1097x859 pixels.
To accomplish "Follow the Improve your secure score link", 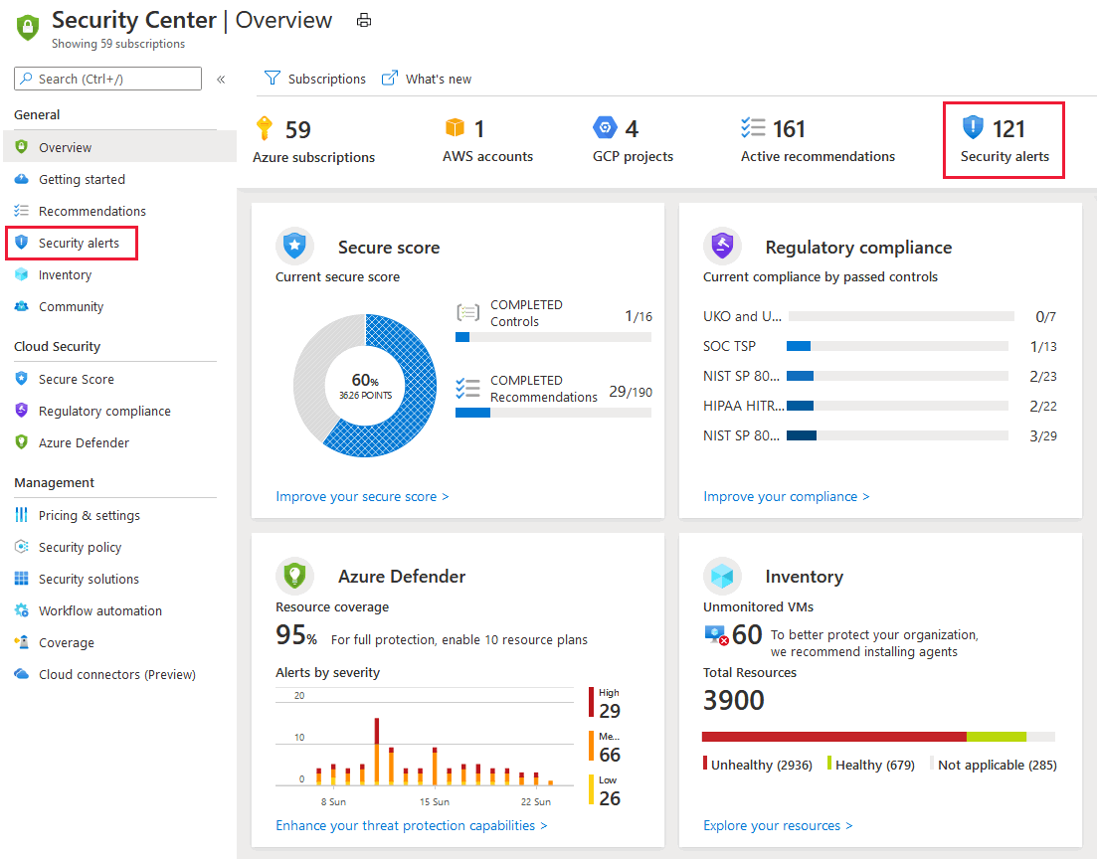I will (x=362, y=497).
